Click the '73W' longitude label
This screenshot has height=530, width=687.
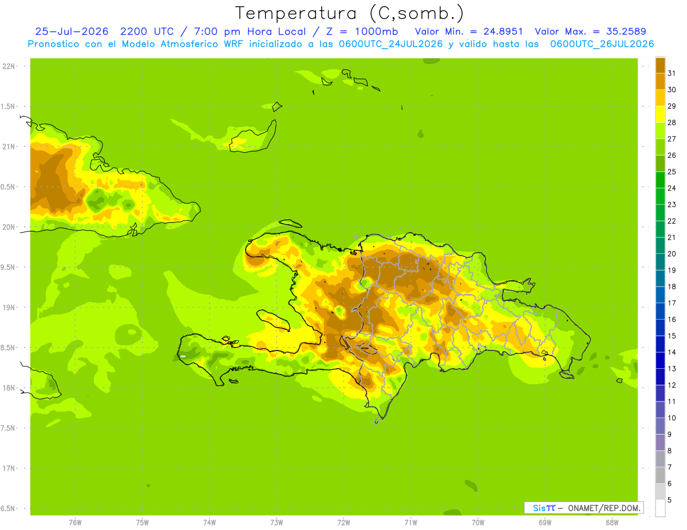[277, 523]
